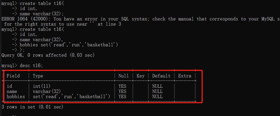Click the Default column header
Viewport: 280px width, 116px height.
161,76
